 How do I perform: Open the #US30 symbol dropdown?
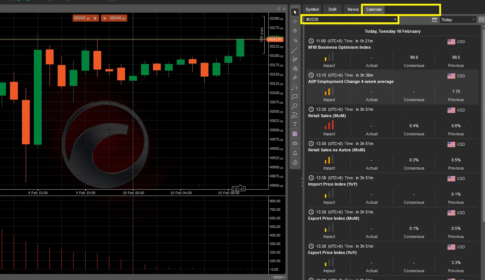tap(350, 19)
